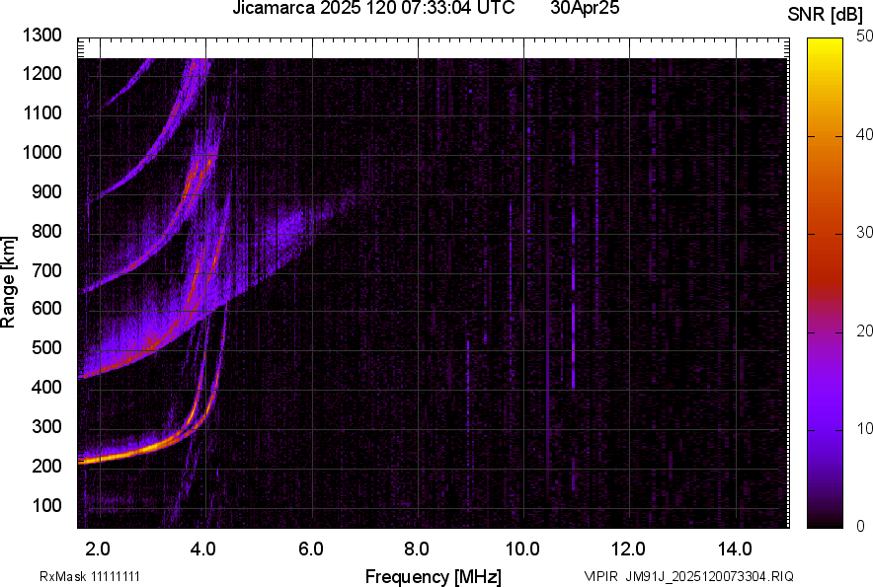Click the title text 'Jicamarca 2025 120 07:33:04 UTC'
The width and height of the screenshot is (873, 587).
pyautogui.click(x=373, y=8)
